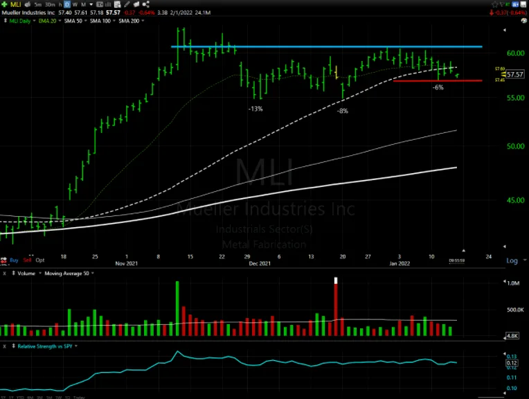The width and height of the screenshot is (529, 399).
Task: Click the MLI ticker symbol box
Action: coord(16,4)
